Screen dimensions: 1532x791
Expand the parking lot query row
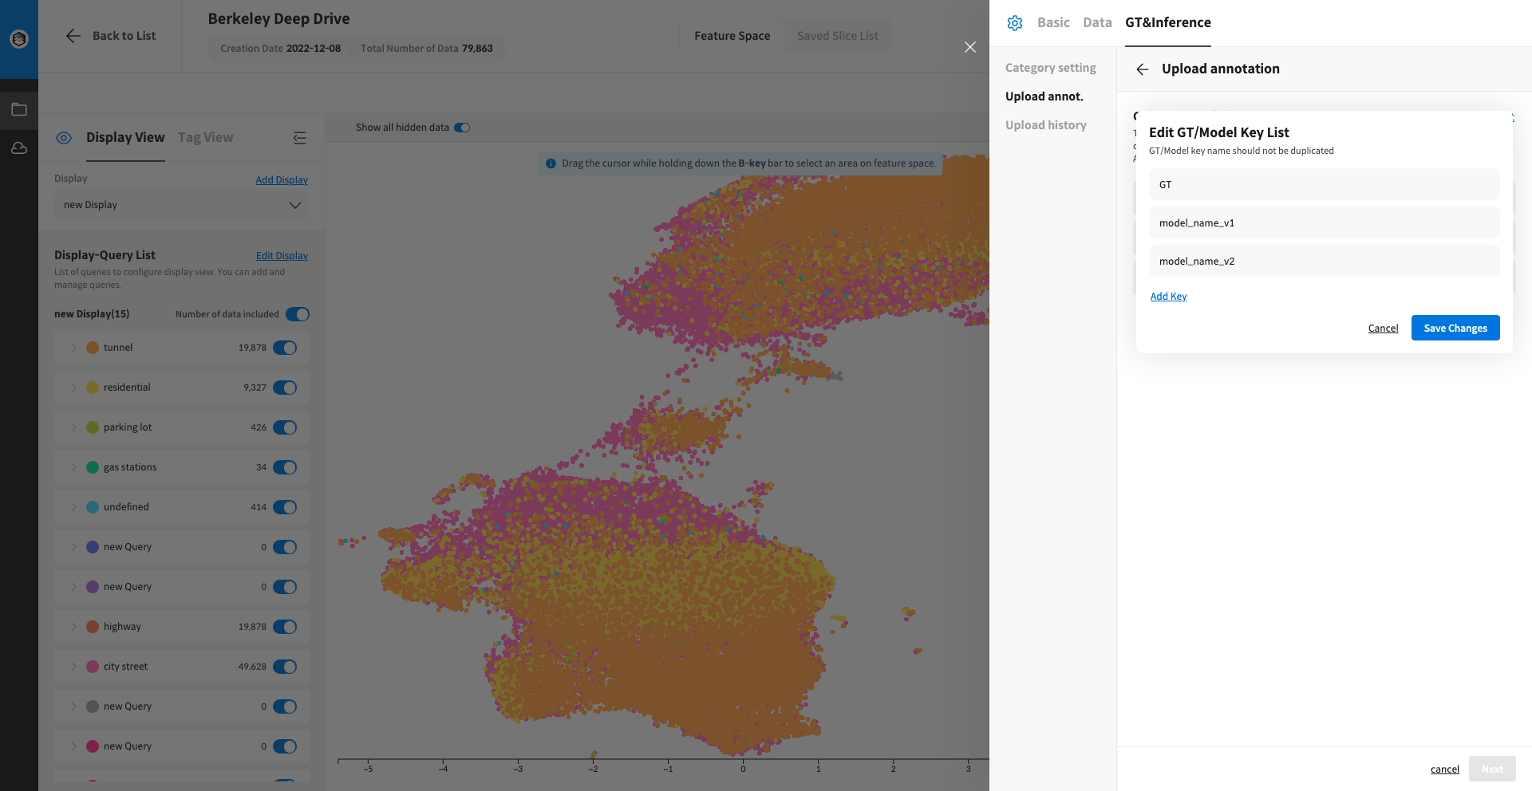tap(73, 427)
